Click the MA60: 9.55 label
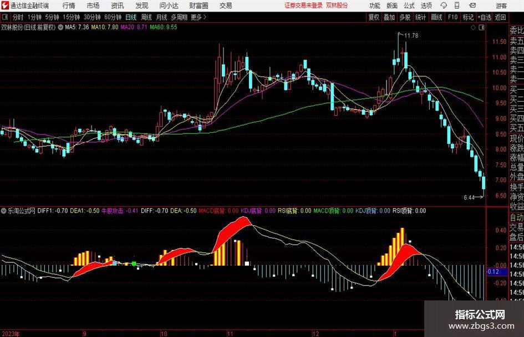Screen dimensions: 524x337 pos(164,27)
